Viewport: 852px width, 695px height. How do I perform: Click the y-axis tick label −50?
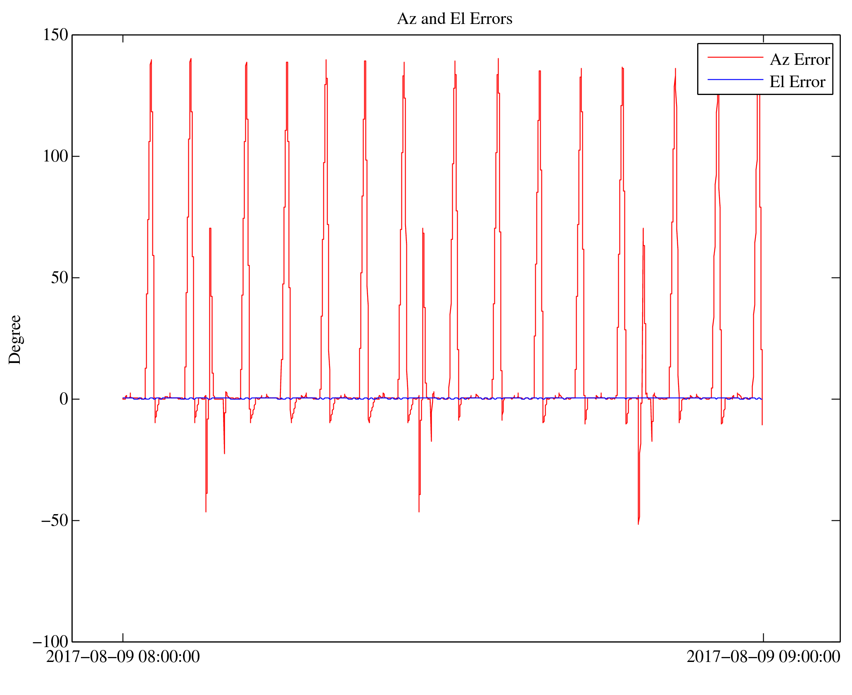(55, 521)
